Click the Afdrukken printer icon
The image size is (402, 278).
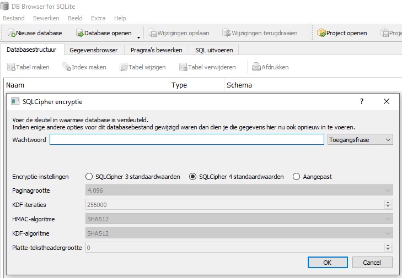pos(256,67)
